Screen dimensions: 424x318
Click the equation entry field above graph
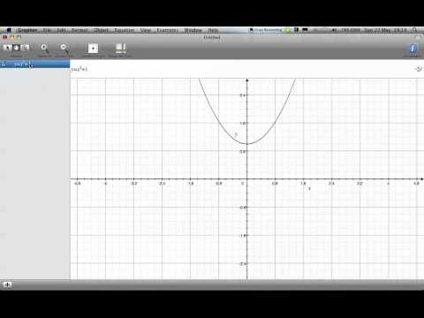(241, 69)
